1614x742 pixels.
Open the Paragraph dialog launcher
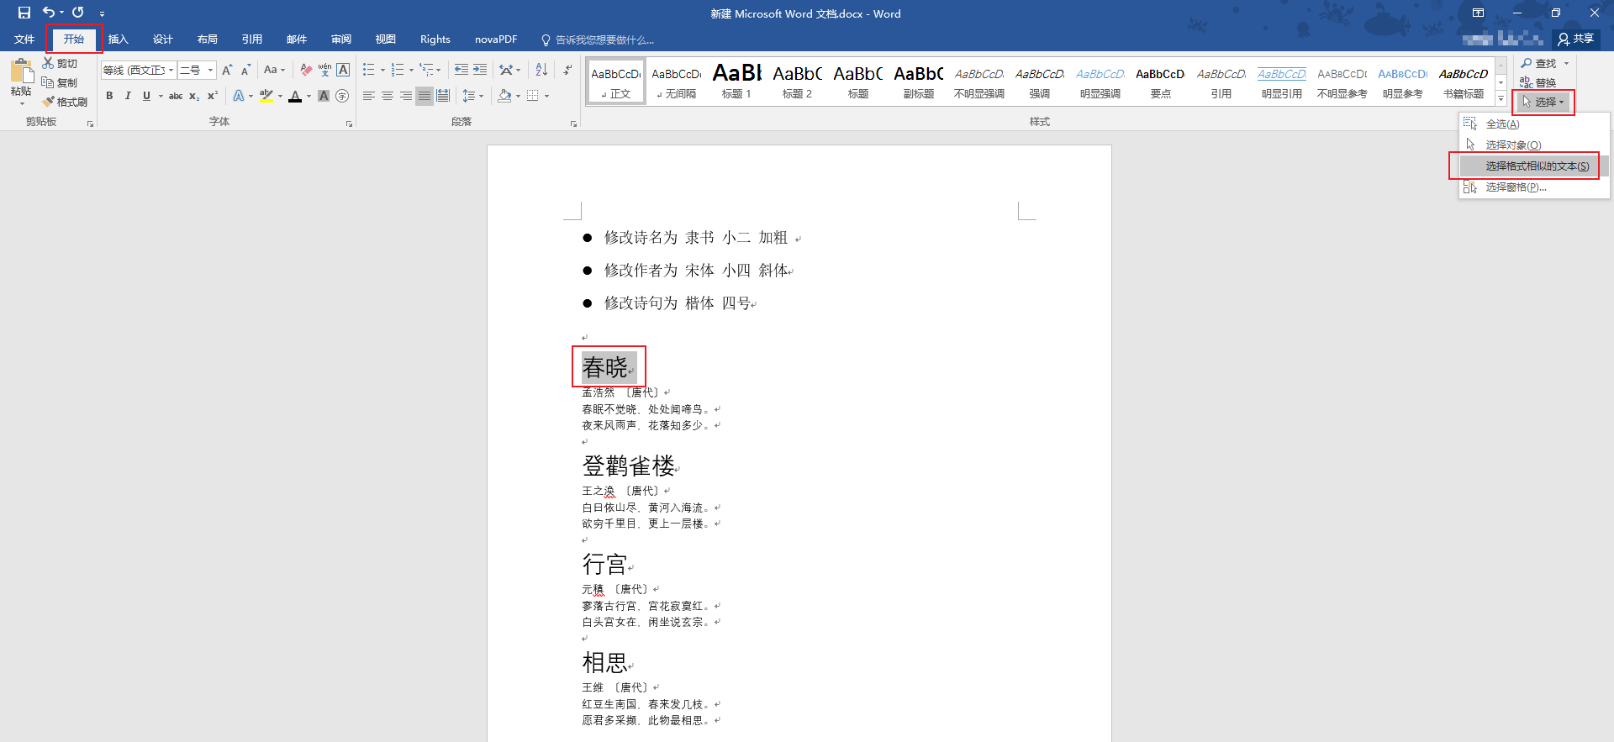tap(574, 124)
